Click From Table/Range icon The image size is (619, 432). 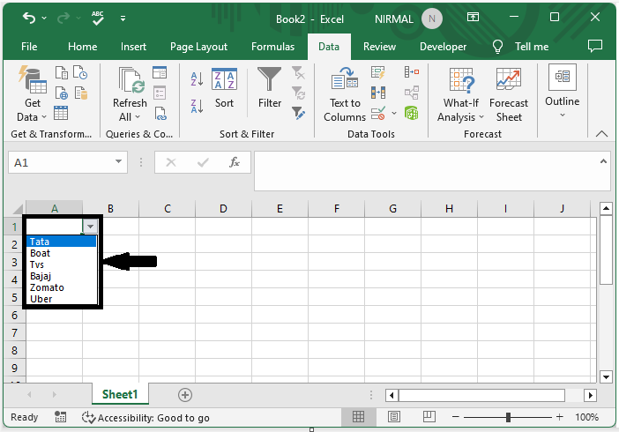coord(61,113)
